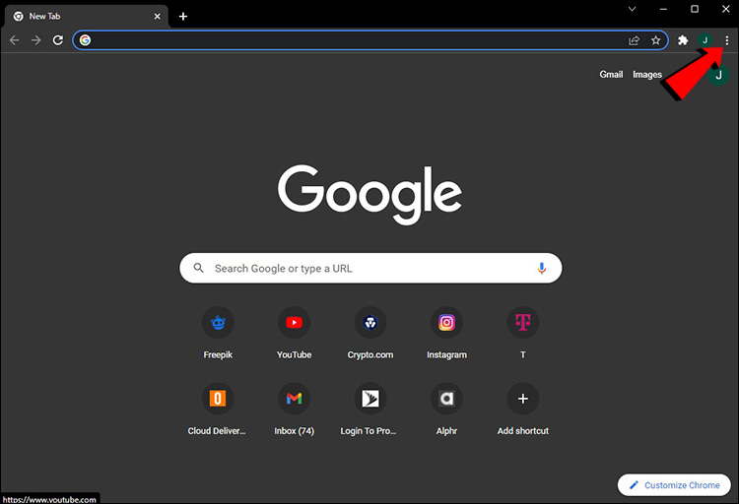Image resolution: width=739 pixels, height=504 pixels.
Task: Open the three-dot Chrome menu
Action: (x=727, y=40)
